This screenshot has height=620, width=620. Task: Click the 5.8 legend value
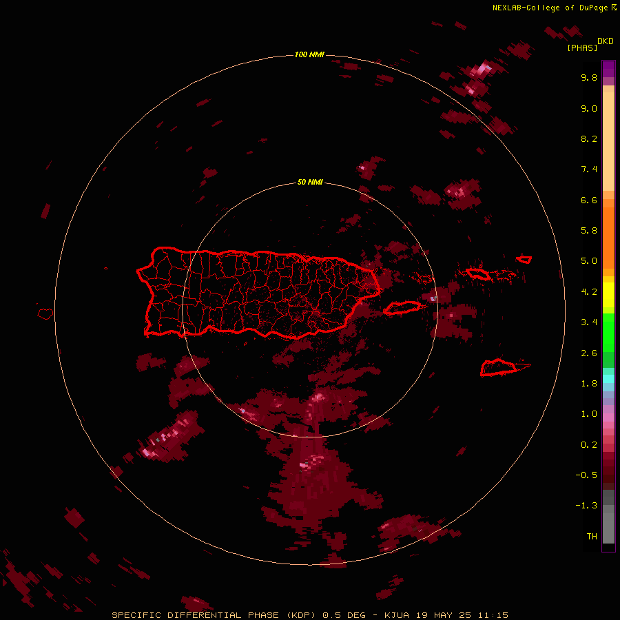click(x=589, y=231)
